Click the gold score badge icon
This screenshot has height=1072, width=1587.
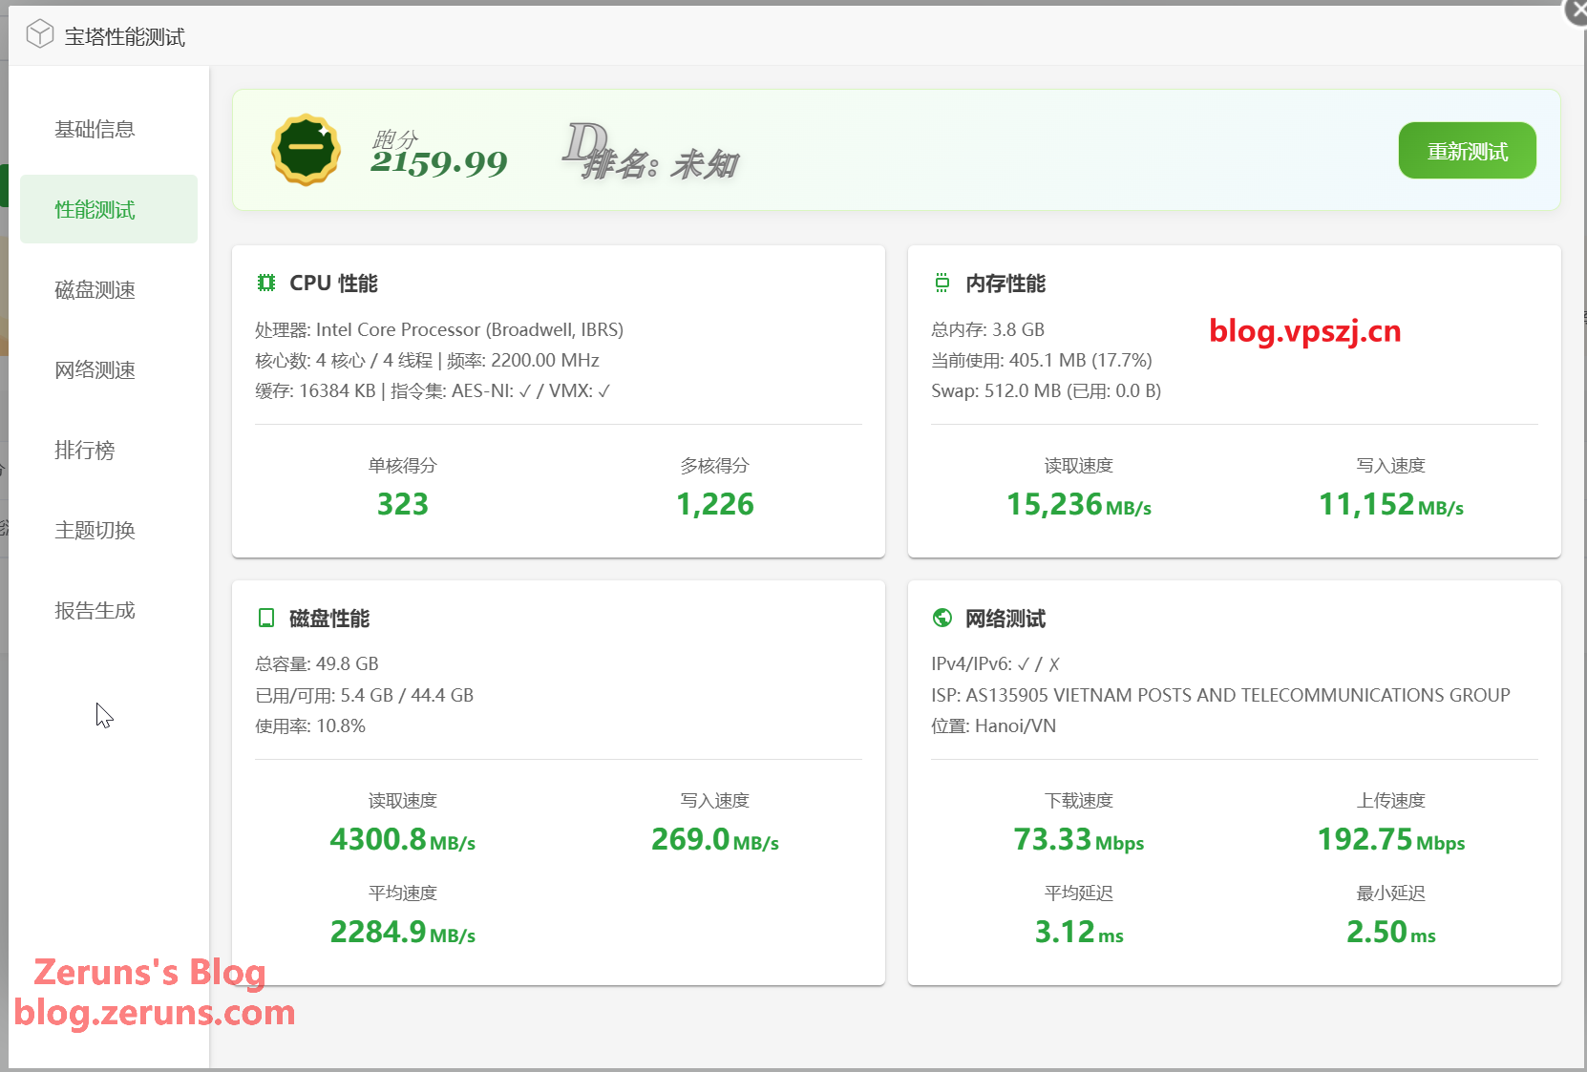coord(306,150)
